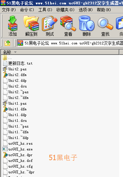
Task: Select the file Unit2.~dfm
Action: click(16, 98)
